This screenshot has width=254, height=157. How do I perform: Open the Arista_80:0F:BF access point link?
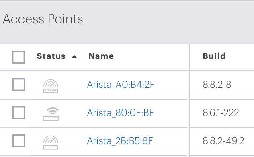tap(120, 113)
